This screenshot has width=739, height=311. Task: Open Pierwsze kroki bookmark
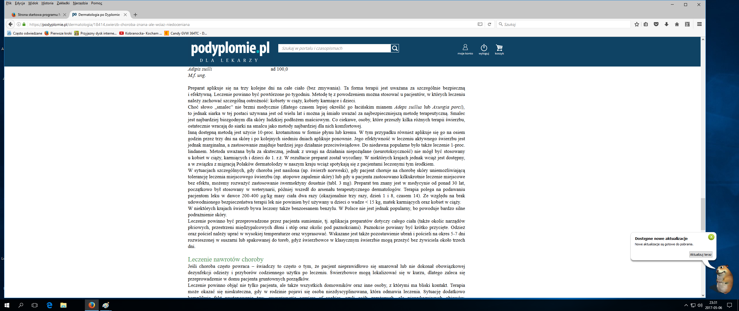58,33
